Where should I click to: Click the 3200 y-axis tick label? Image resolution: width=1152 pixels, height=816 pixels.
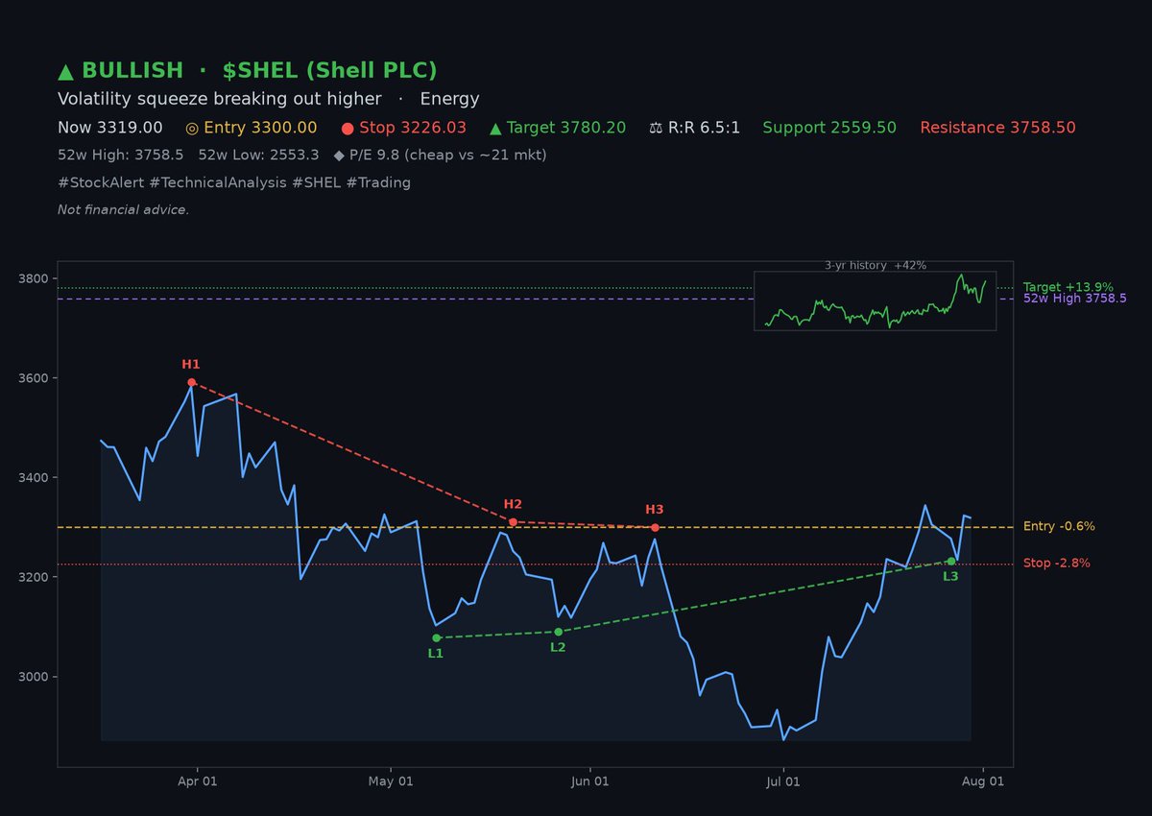click(34, 578)
